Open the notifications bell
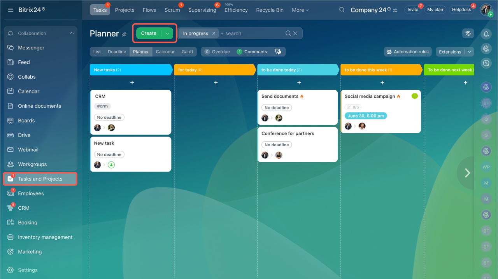 pyautogui.click(x=486, y=34)
